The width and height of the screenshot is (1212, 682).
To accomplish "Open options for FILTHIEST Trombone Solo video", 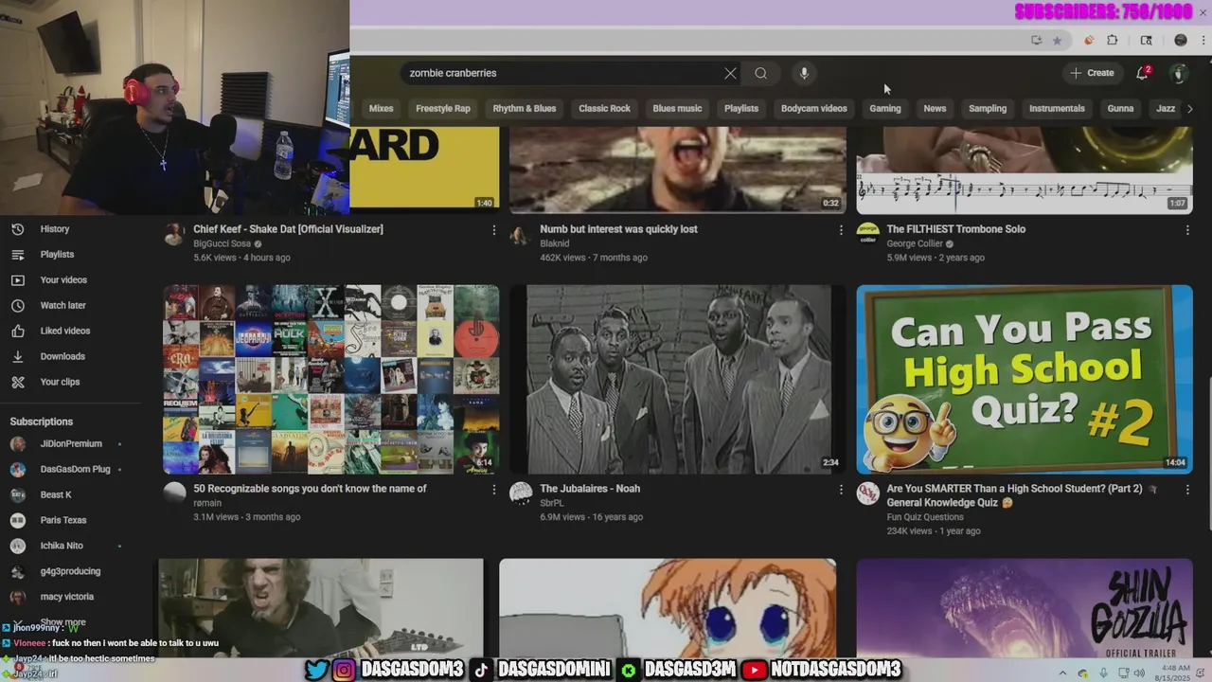I will 1187,229.
